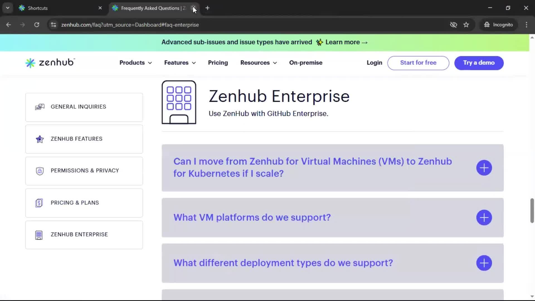Open the site information icon in the address bar
This screenshot has width=535, height=301.
53,25
